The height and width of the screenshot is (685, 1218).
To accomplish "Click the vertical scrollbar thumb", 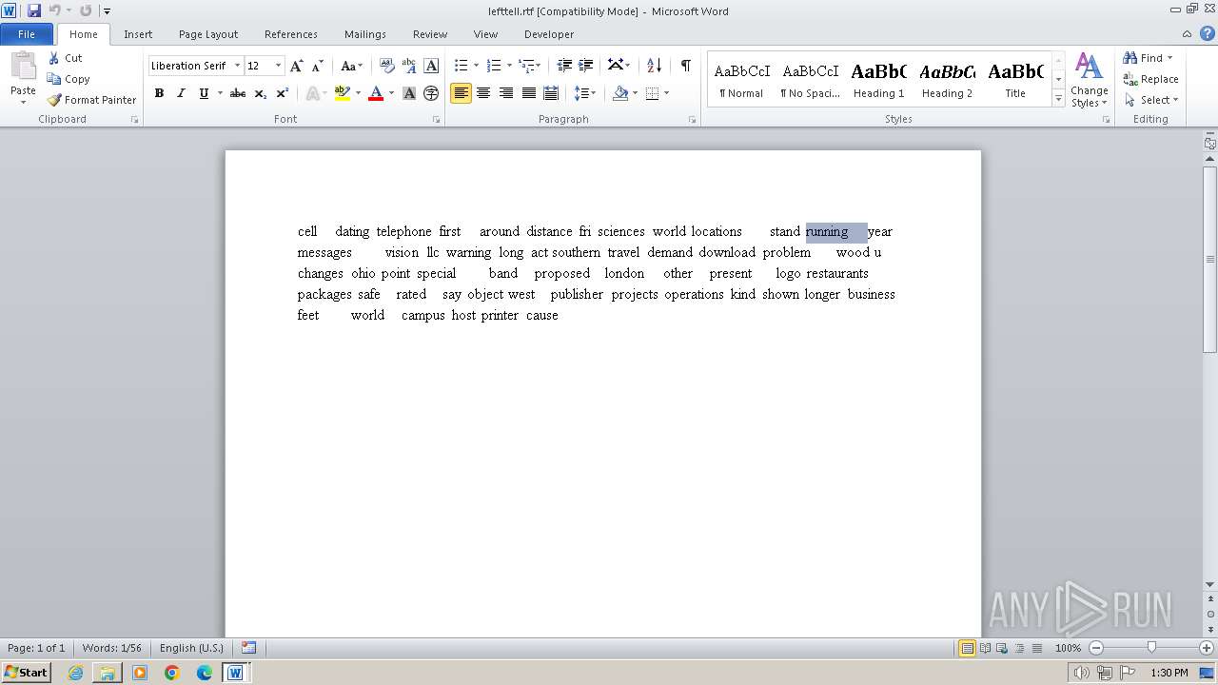I will (1209, 259).
